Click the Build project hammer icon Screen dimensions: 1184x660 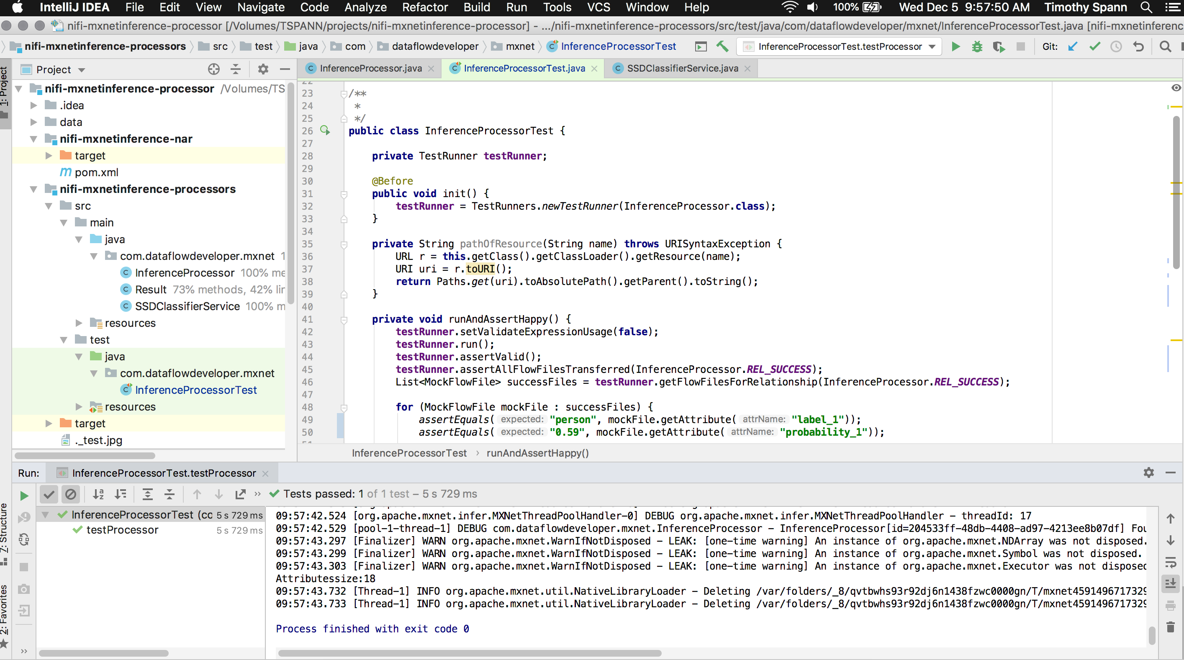click(x=722, y=46)
